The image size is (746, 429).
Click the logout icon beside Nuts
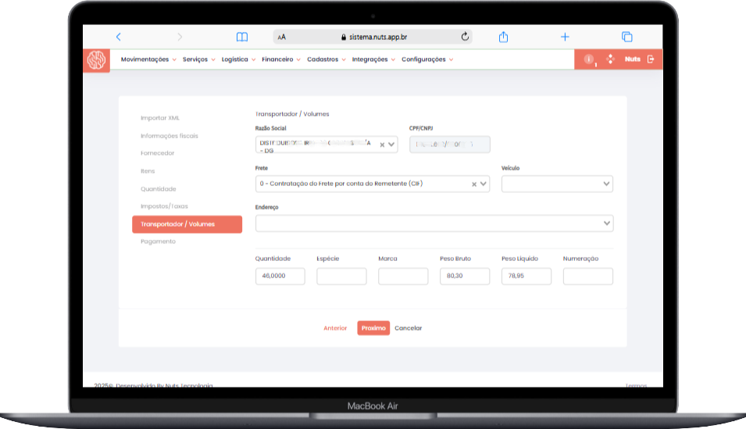pyautogui.click(x=651, y=59)
